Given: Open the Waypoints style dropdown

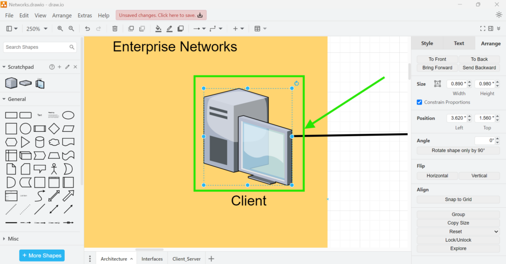Looking at the screenshot, I should pos(216,29).
